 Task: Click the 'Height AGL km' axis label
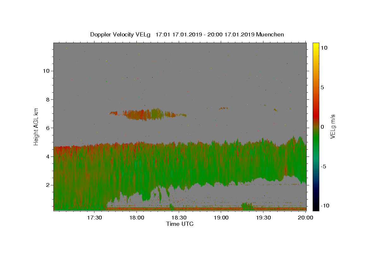pyautogui.click(x=36, y=126)
